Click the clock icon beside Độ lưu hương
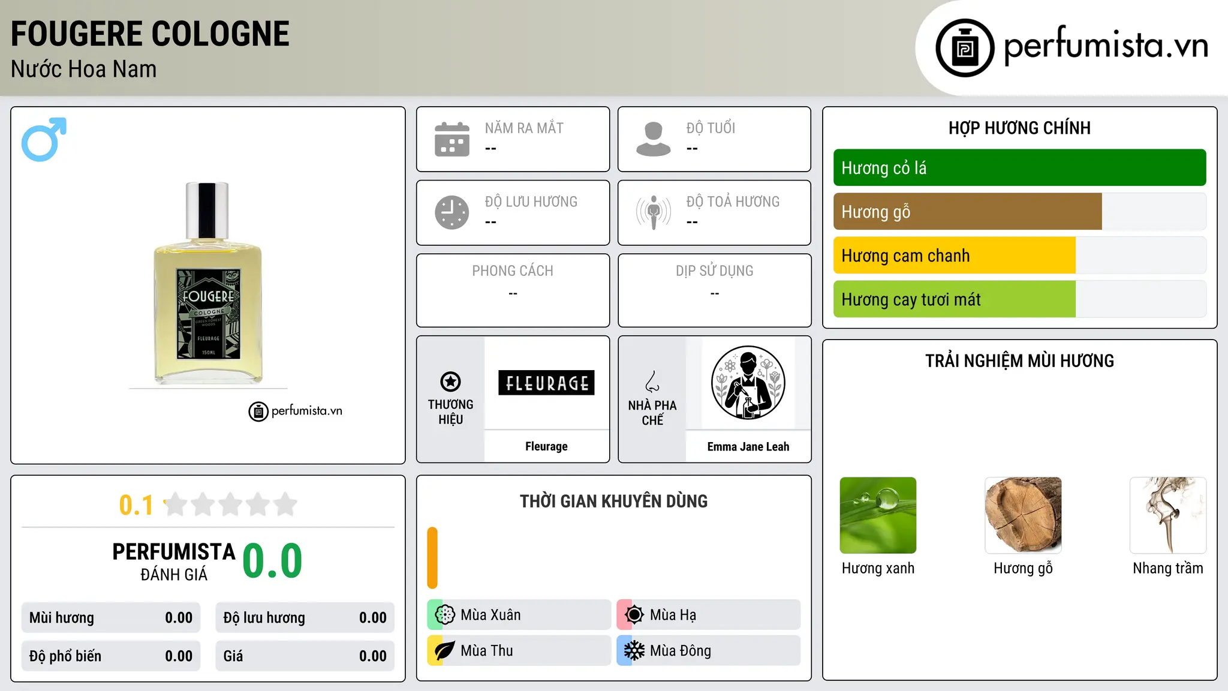The height and width of the screenshot is (691, 1228). [452, 212]
